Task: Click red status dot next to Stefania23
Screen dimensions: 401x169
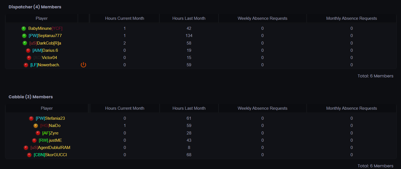Action: pos(31,118)
